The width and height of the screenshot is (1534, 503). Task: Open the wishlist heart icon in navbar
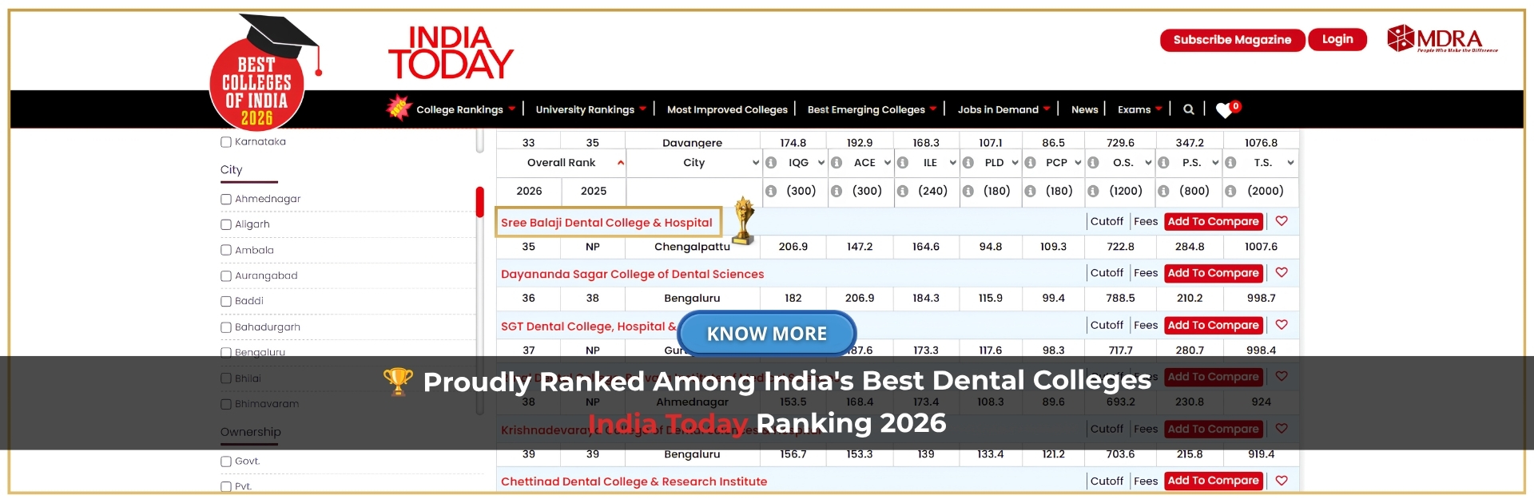pos(1226,109)
